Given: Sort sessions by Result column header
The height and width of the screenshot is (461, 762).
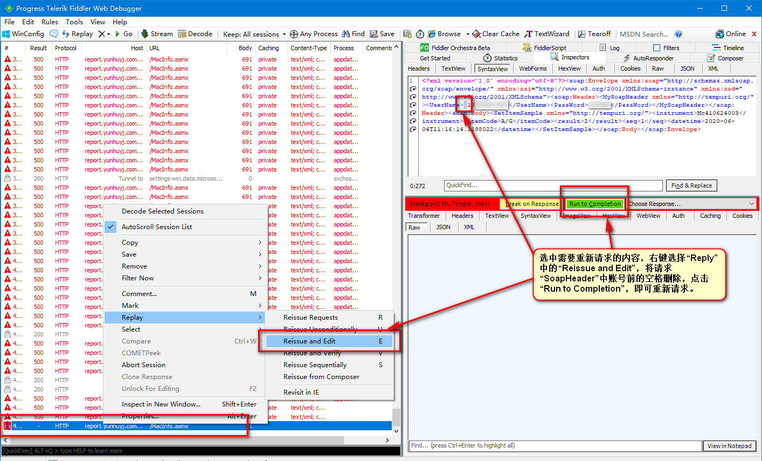Looking at the screenshot, I should (x=38, y=48).
